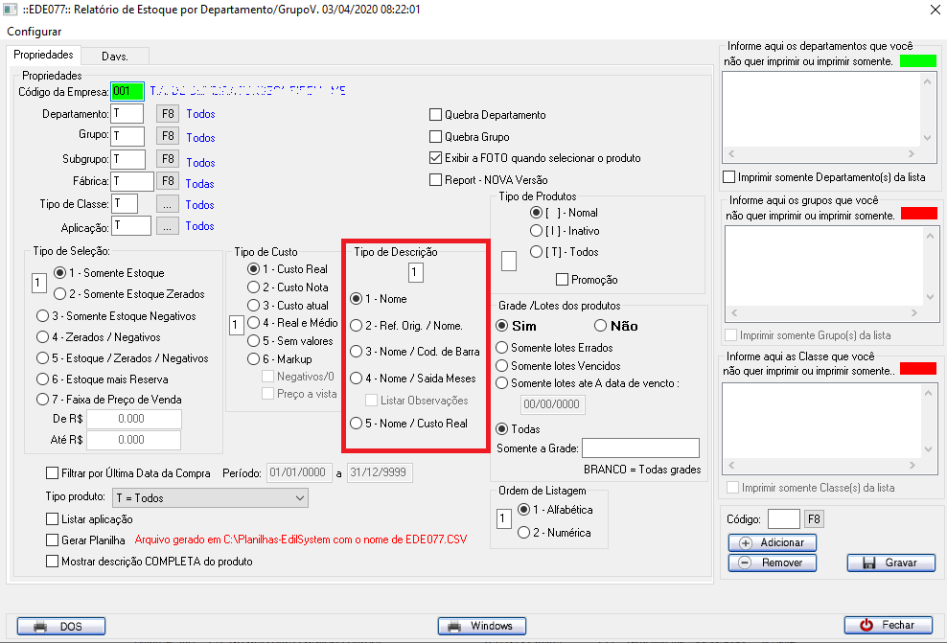Image resolution: width=947 pixels, height=643 pixels.
Task: Click the Somente a Grade input field
Action: (x=640, y=448)
